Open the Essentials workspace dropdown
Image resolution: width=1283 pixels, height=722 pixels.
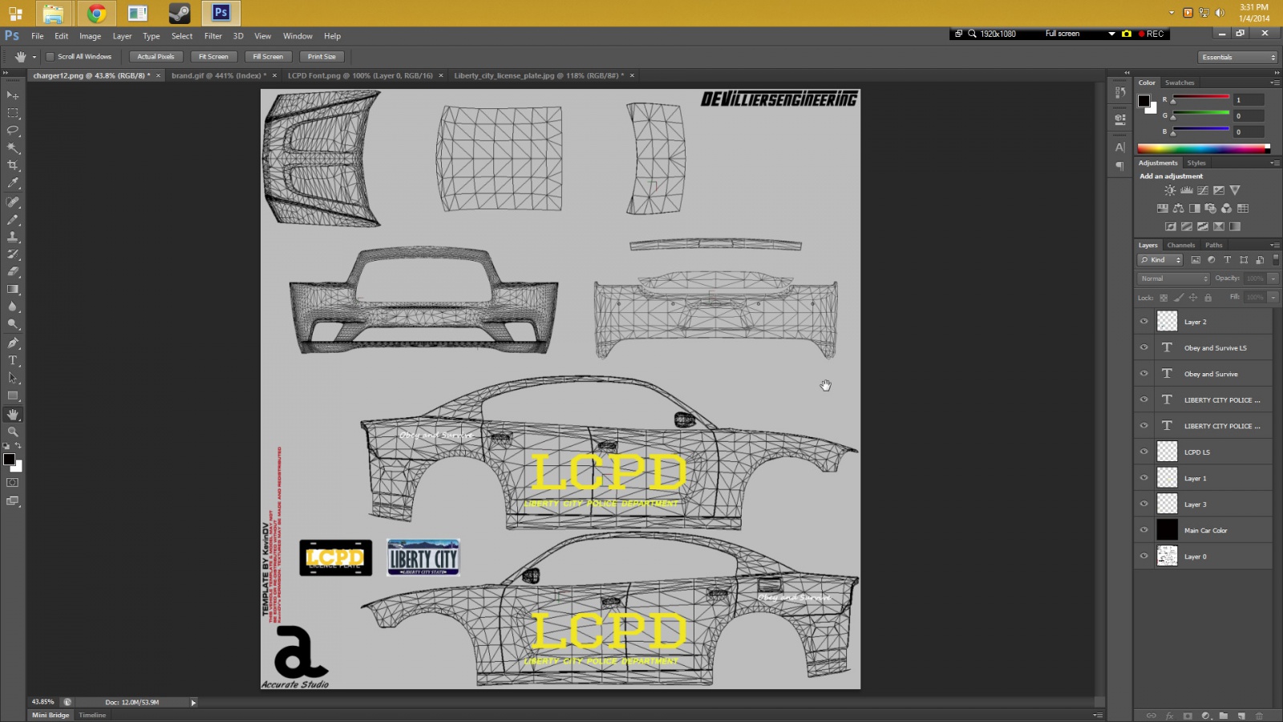coord(1238,57)
